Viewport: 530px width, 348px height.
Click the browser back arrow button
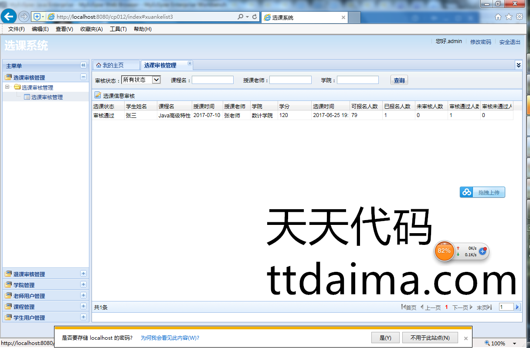click(x=9, y=17)
